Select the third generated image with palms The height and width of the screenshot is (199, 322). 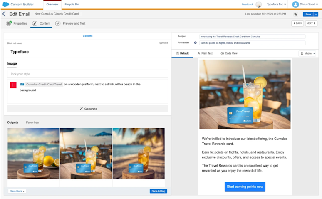tap(139, 153)
